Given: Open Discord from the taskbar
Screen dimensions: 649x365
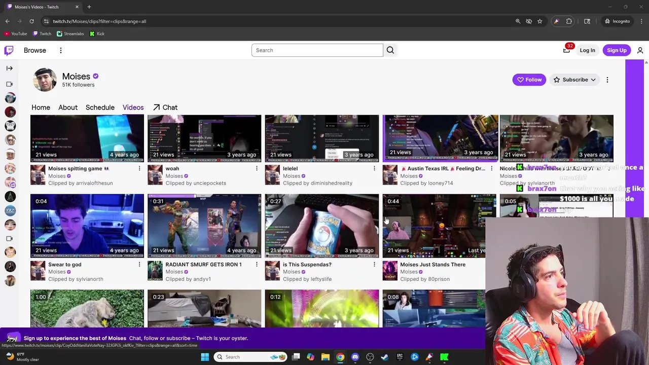Looking at the screenshot, I should [x=355, y=357].
